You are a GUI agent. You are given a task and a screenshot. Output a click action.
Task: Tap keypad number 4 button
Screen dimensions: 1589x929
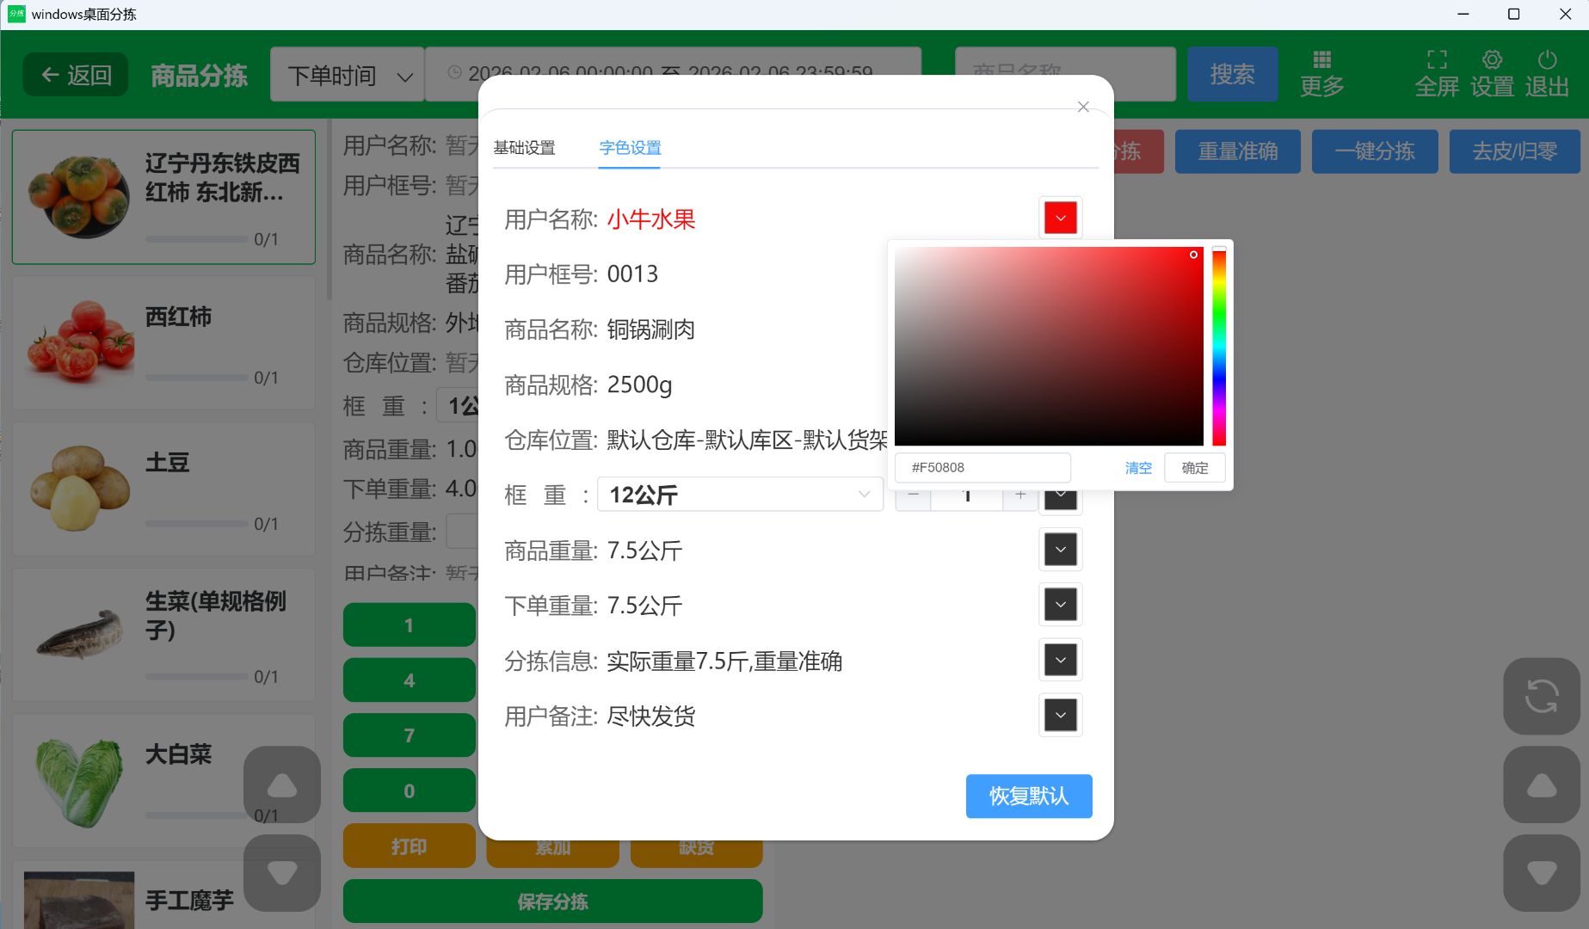410,680
